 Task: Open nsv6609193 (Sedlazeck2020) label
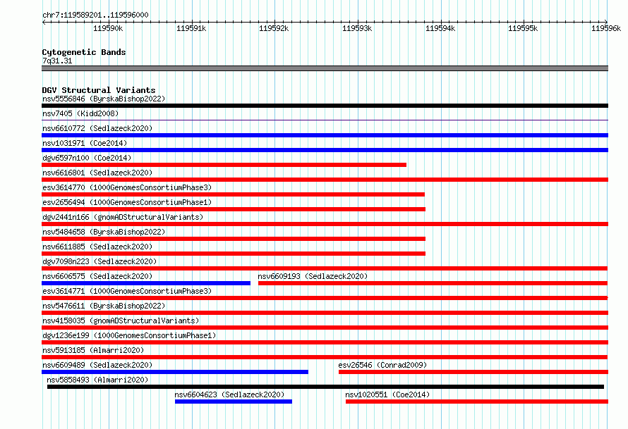pos(313,276)
